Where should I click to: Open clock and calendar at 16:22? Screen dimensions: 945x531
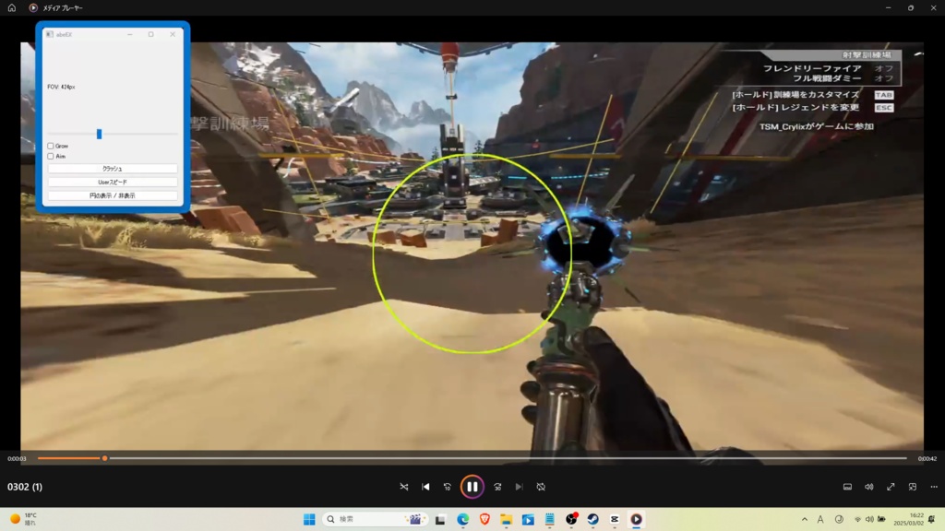(909, 519)
